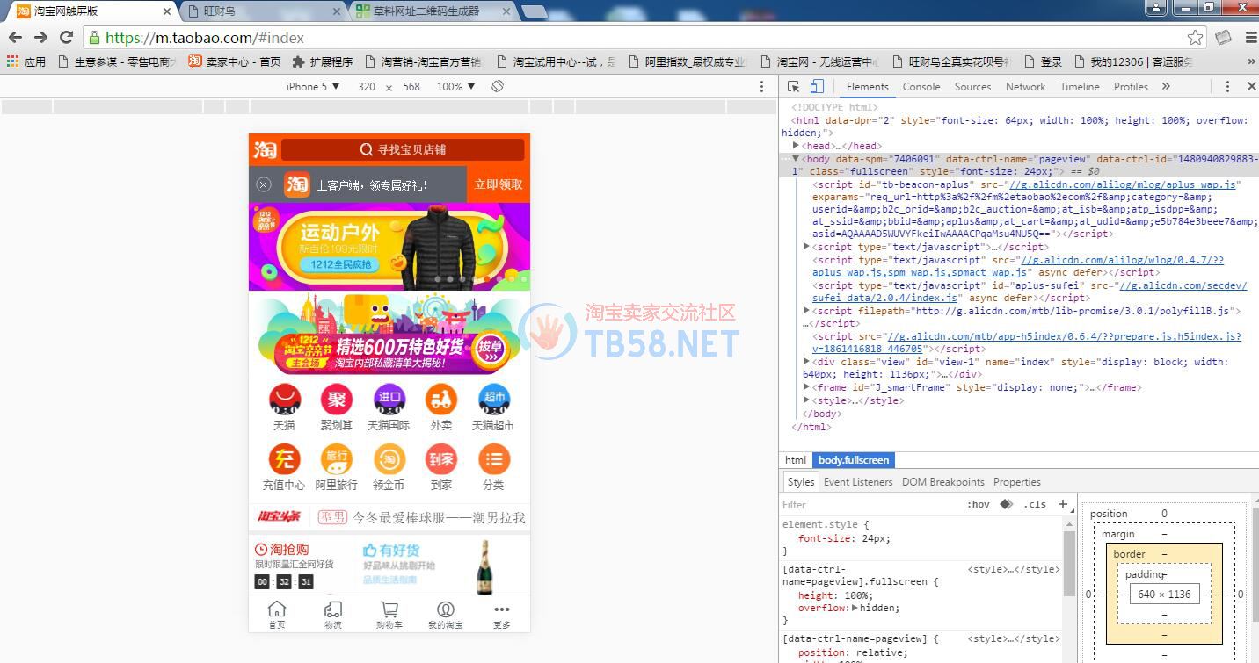
Task: Click the device width value 320
Action: click(x=367, y=86)
